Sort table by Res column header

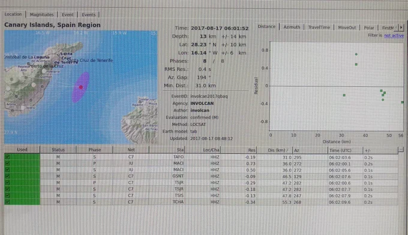pyautogui.click(x=239, y=150)
